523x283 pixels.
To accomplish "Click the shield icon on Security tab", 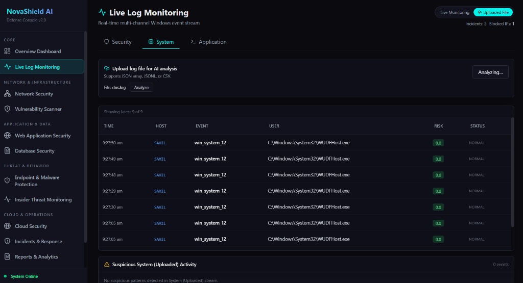I will point(106,42).
